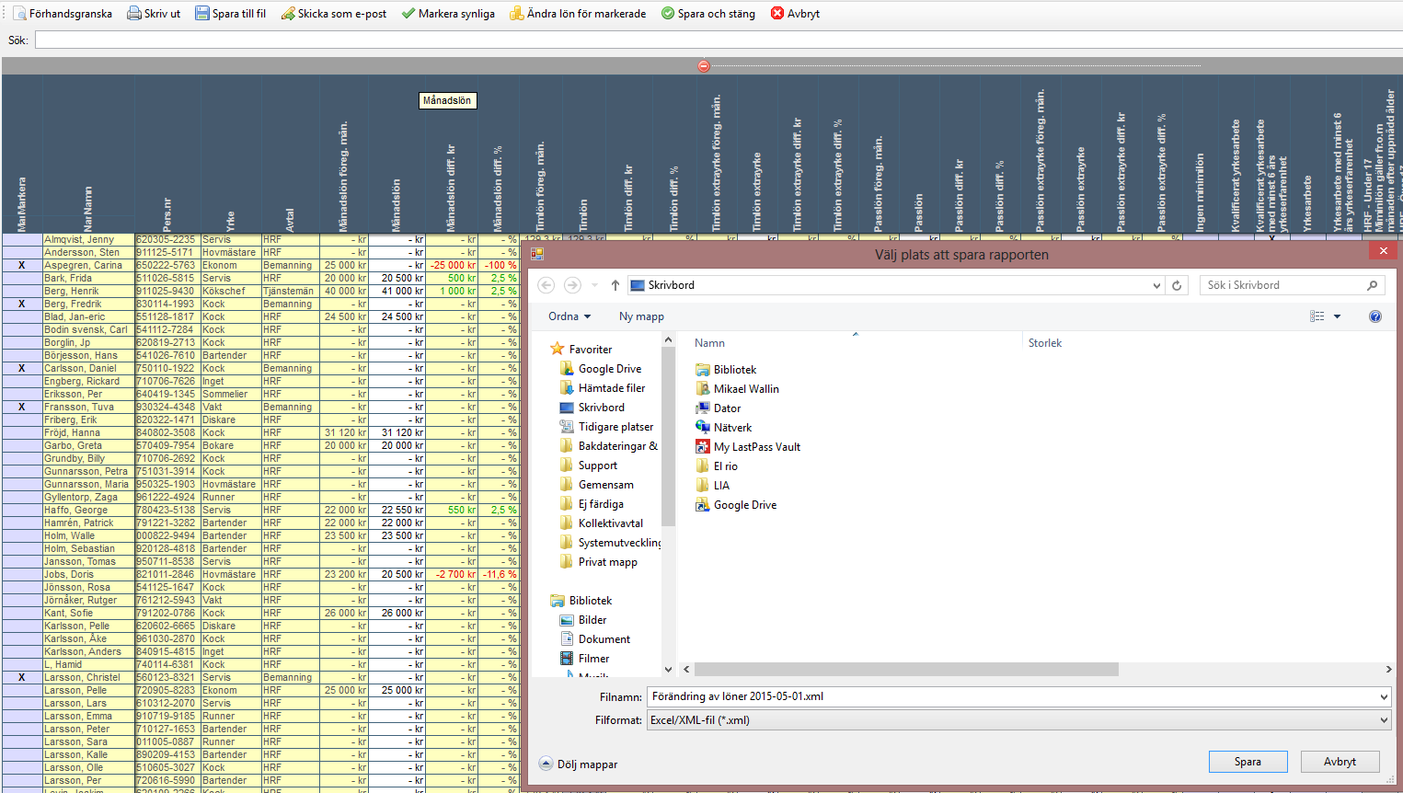The width and height of the screenshot is (1403, 793).
Task: Click the red minus collapse icon
Action: pyautogui.click(x=704, y=66)
